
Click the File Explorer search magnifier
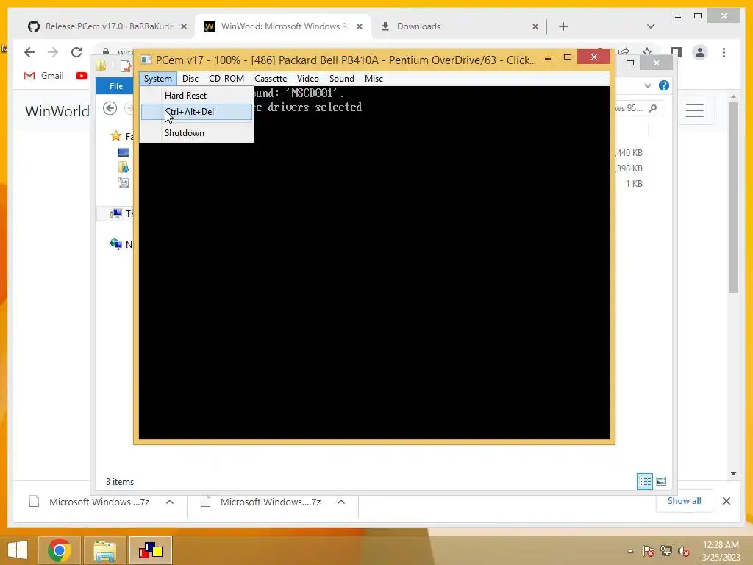(653, 109)
